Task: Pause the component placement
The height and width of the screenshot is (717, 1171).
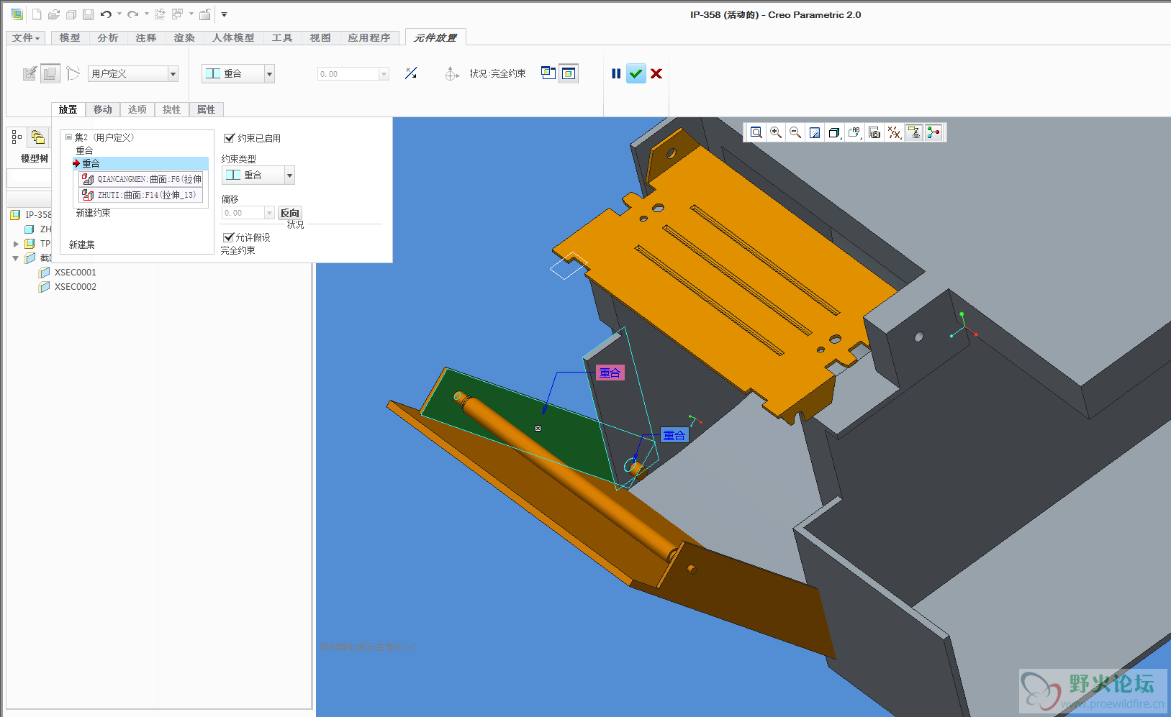Action: [x=616, y=73]
